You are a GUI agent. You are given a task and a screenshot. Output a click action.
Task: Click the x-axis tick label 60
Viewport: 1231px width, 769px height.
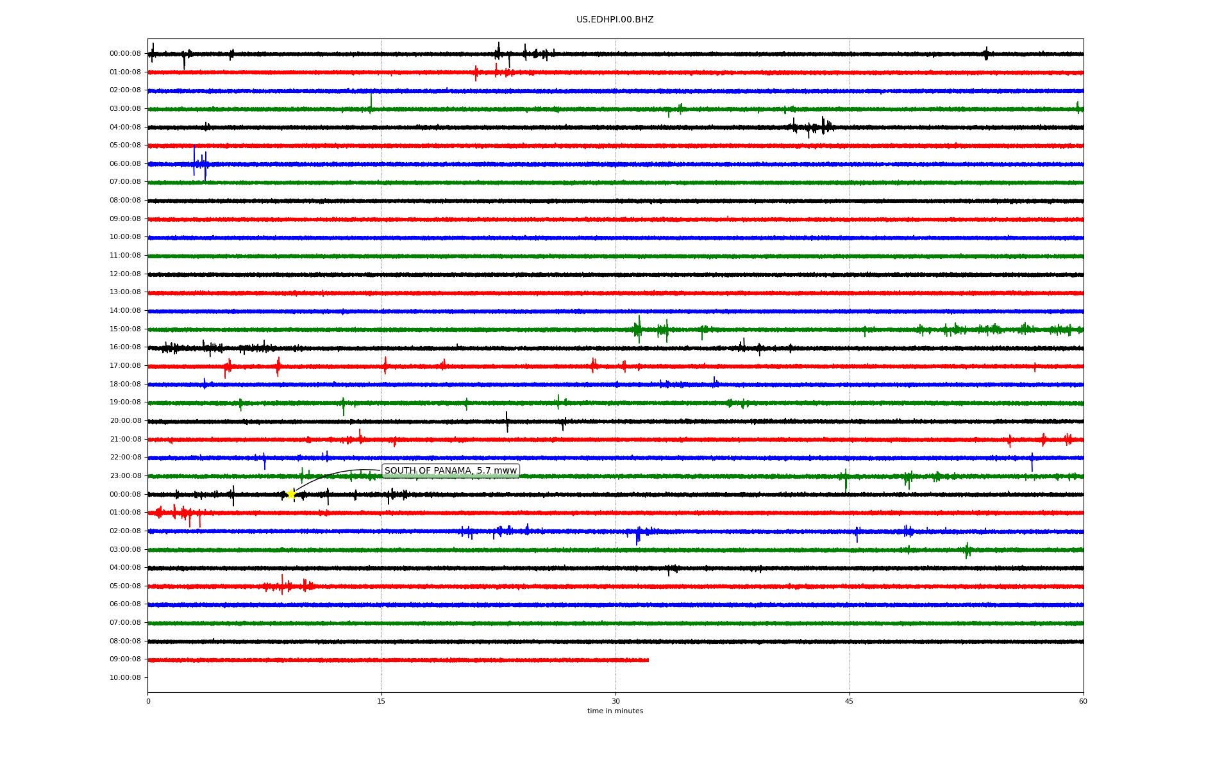(x=1083, y=701)
